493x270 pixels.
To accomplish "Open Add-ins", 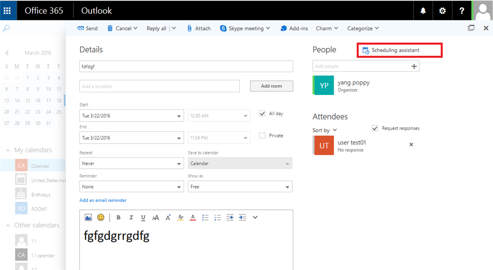I will pos(294,28).
